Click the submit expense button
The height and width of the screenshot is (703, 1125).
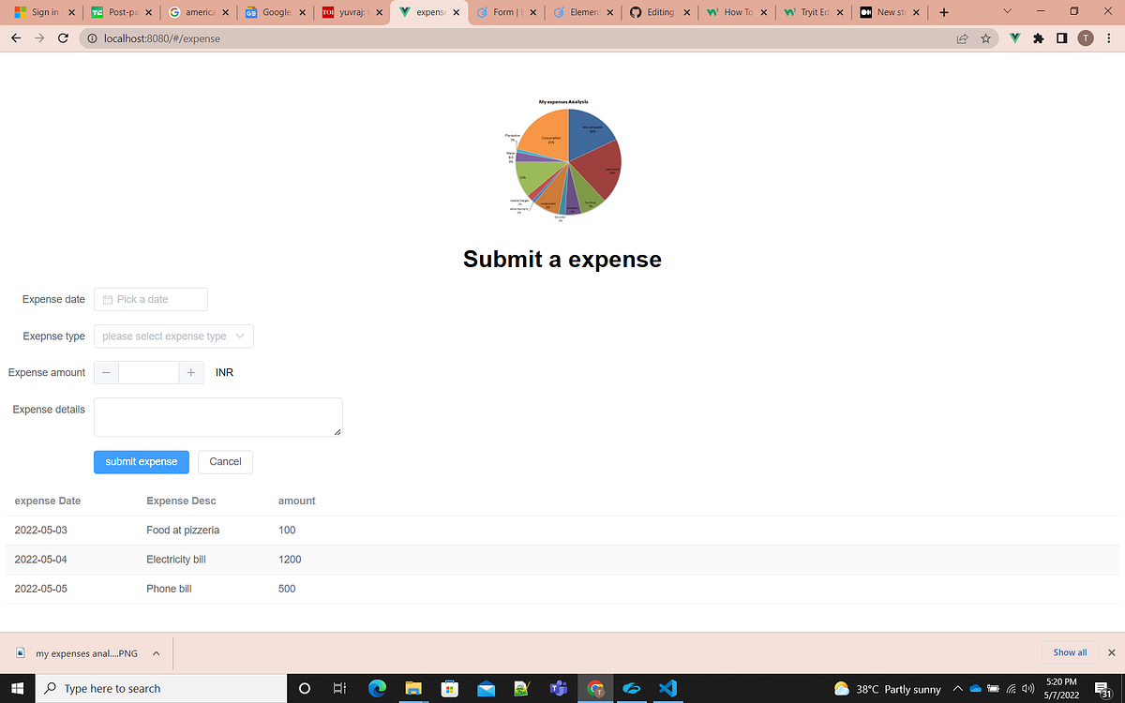[x=141, y=461]
